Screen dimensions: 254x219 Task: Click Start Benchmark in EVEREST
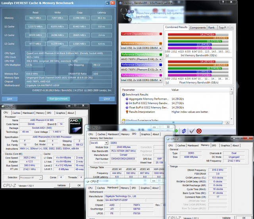58,99
